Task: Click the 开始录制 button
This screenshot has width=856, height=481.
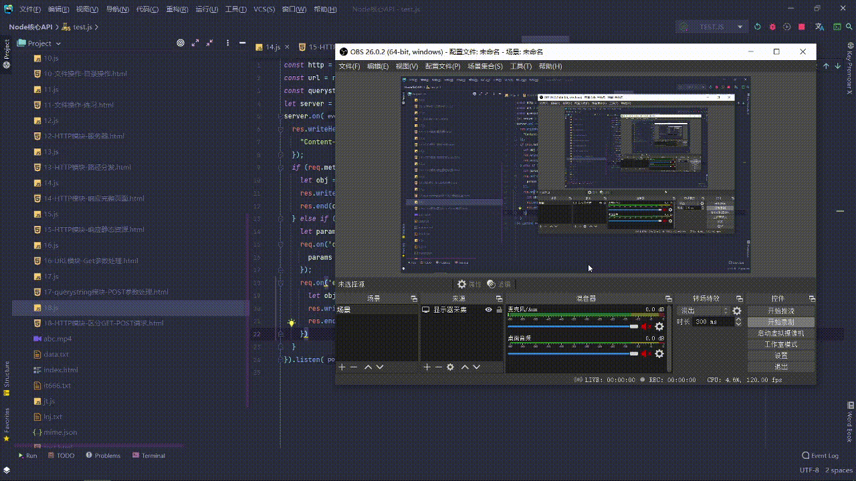Action: click(x=780, y=322)
